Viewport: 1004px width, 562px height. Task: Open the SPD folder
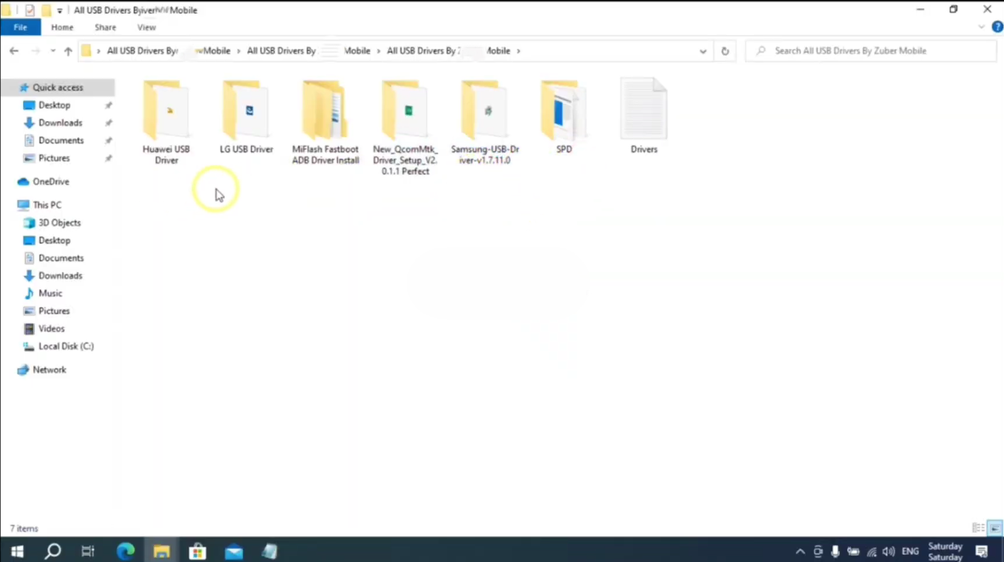pos(563,111)
